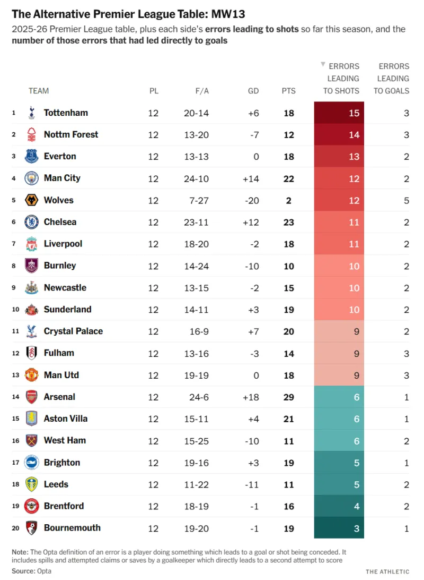Click the GD column header
424x580 pixels.
tap(253, 91)
